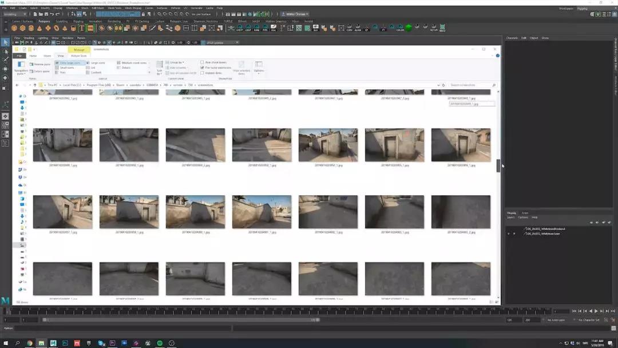Click the polygon sphere shelf icon

coord(15,28)
